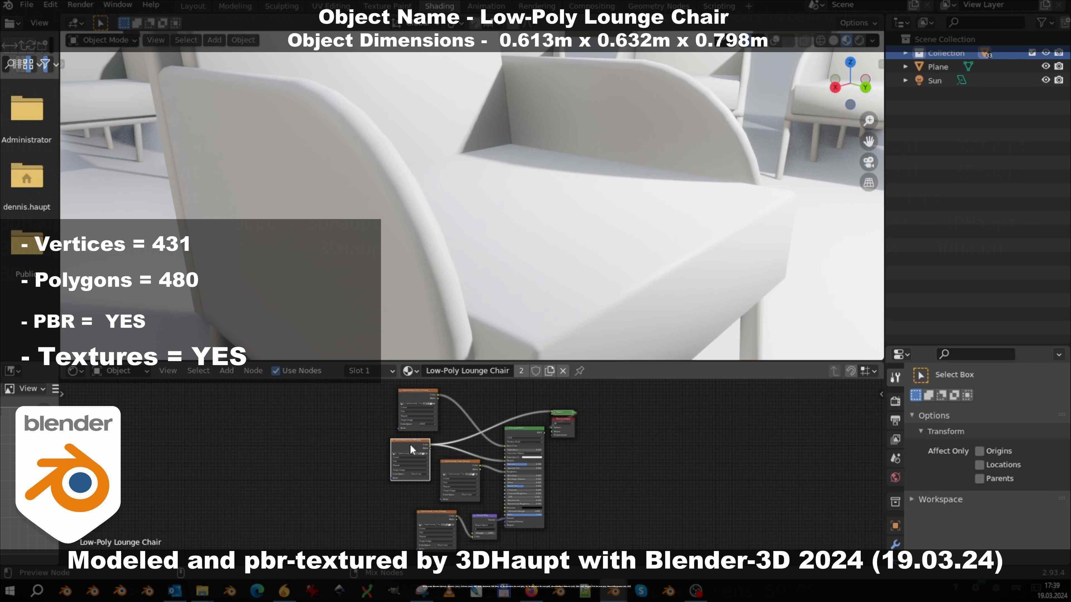
Task: Pin the node editor material
Action: (x=580, y=371)
